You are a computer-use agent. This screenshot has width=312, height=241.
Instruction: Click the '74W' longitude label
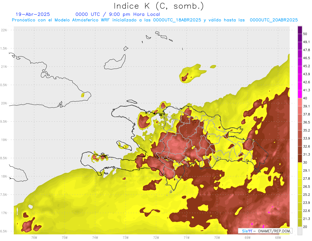[95, 237]
